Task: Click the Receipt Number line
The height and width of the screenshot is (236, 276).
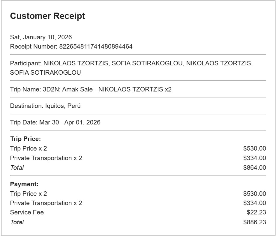Action: (71, 46)
